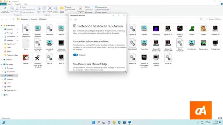
Task: Select the Garfield screensaver icon
Action: 203,28
